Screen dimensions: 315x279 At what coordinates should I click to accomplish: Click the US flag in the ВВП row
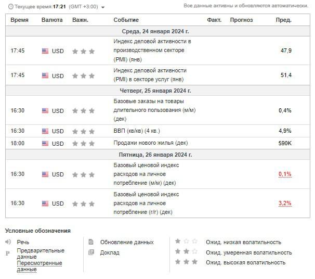point(45,131)
